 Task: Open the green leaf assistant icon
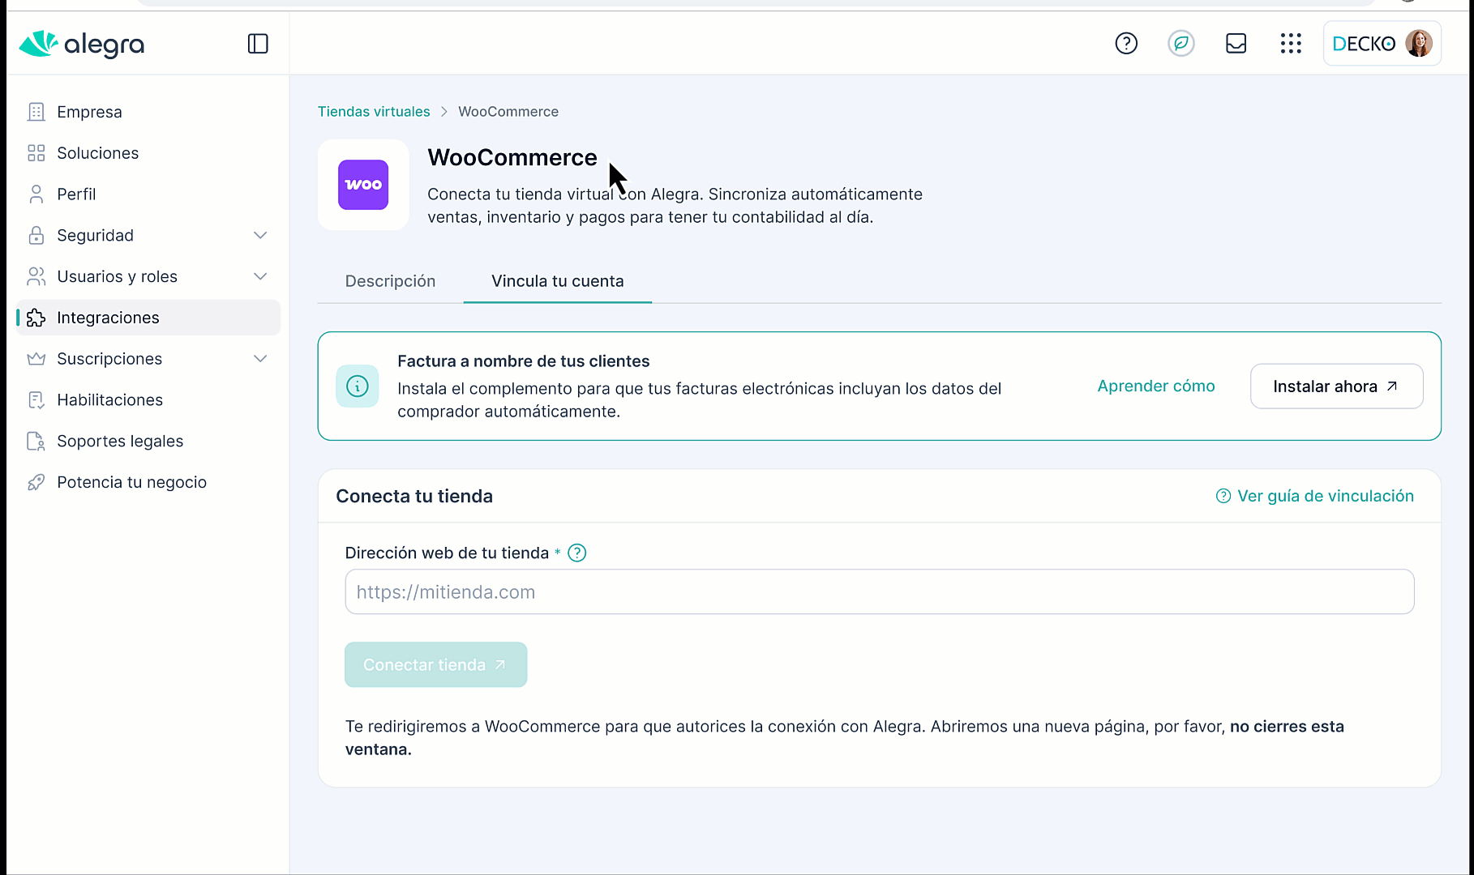click(x=1181, y=43)
